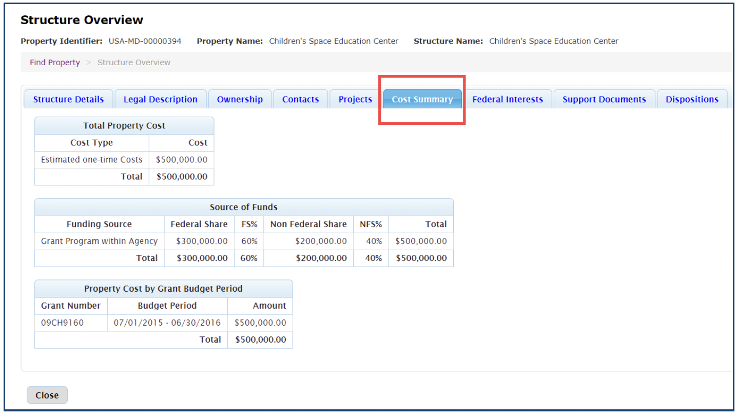Select the Ownership tab
This screenshot has width=737, height=415.
pos(240,100)
